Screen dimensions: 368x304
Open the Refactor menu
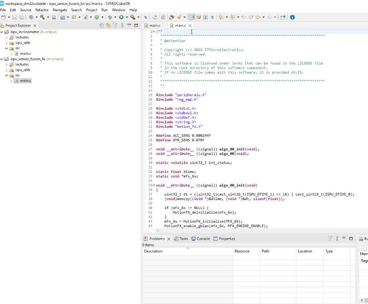click(42, 10)
